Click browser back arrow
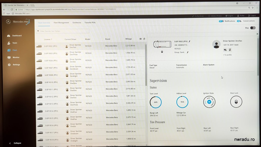Screen dimensions: 261x147 pyautogui.click(x=4, y=9)
